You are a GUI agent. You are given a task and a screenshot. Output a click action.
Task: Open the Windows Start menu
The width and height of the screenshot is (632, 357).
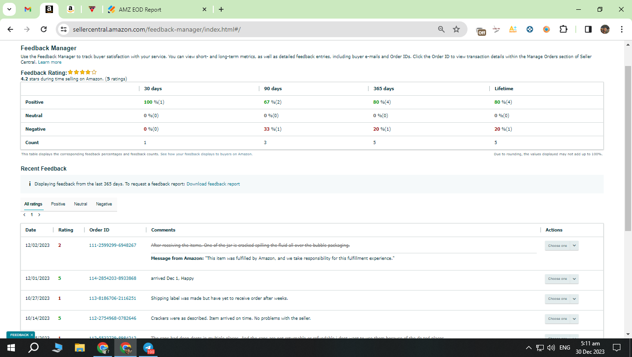(11, 348)
